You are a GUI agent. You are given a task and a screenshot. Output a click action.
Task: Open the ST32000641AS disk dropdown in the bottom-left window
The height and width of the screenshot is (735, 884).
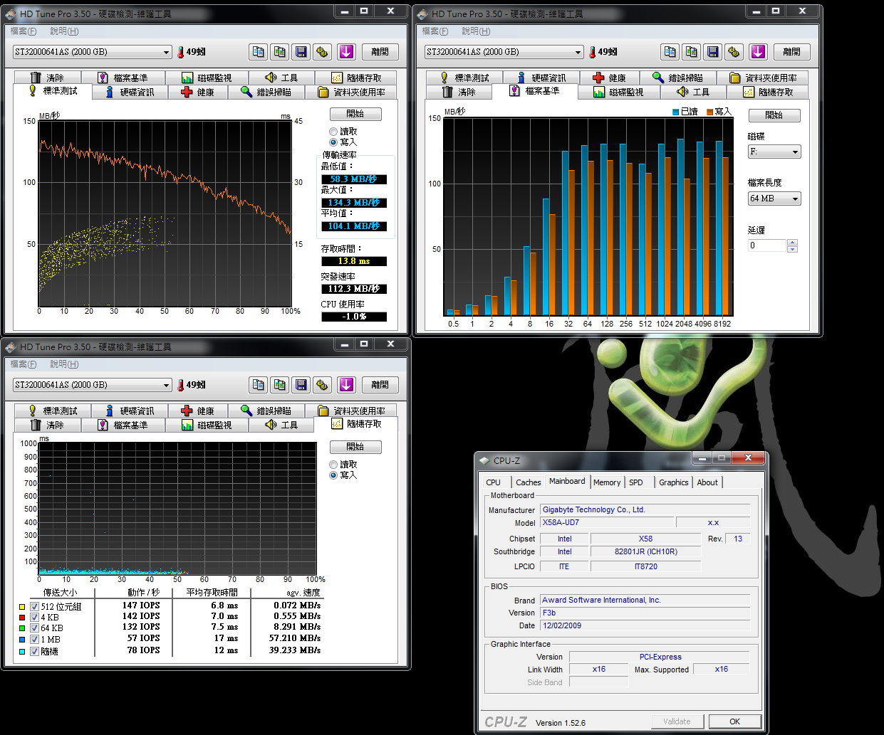click(93, 385)
